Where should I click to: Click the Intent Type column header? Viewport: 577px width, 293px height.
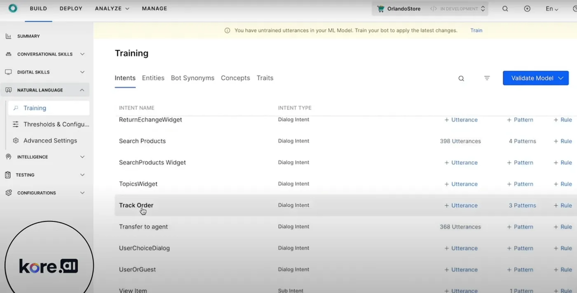295,108
